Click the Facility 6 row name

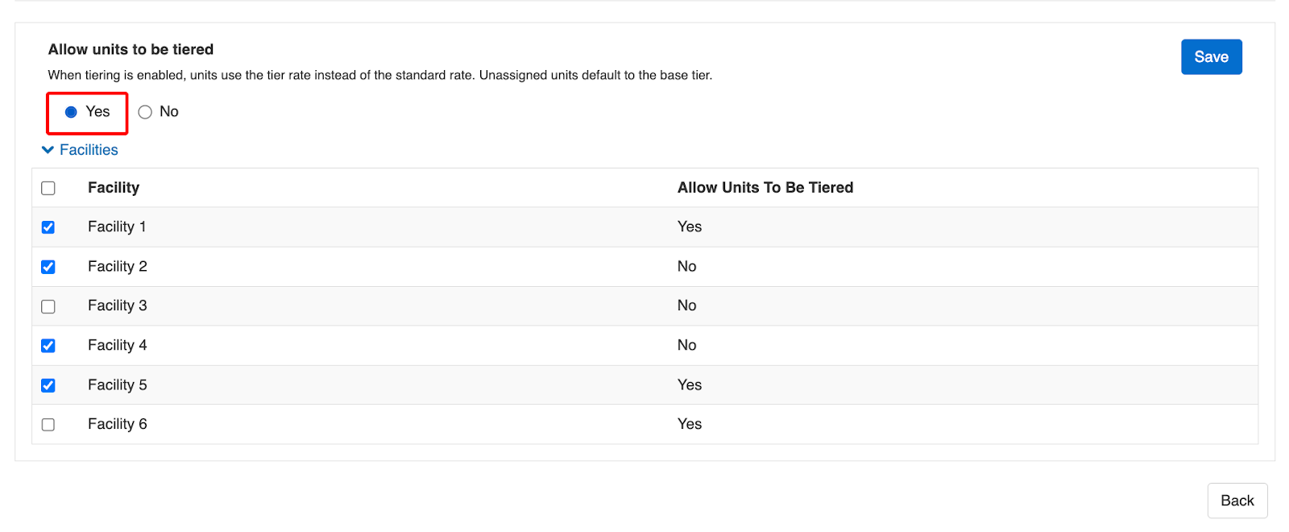click(x=117, y=425)
